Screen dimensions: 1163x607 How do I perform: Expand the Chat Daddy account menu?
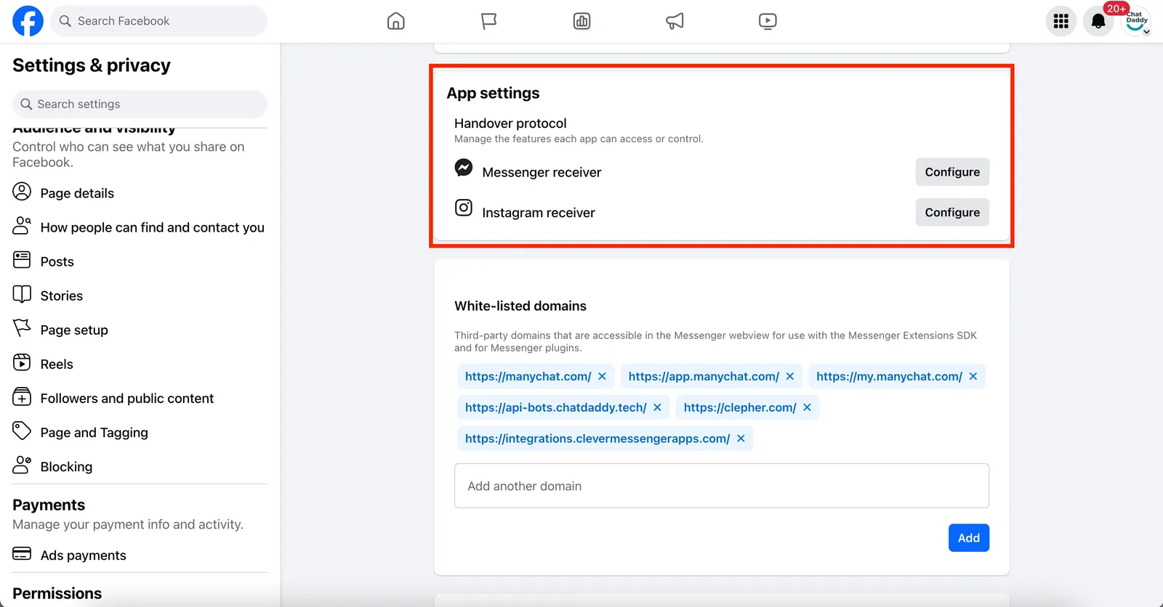pos(1136,21)
